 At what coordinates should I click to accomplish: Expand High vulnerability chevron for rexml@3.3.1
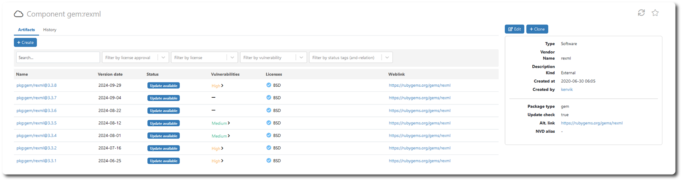(222, 161)
